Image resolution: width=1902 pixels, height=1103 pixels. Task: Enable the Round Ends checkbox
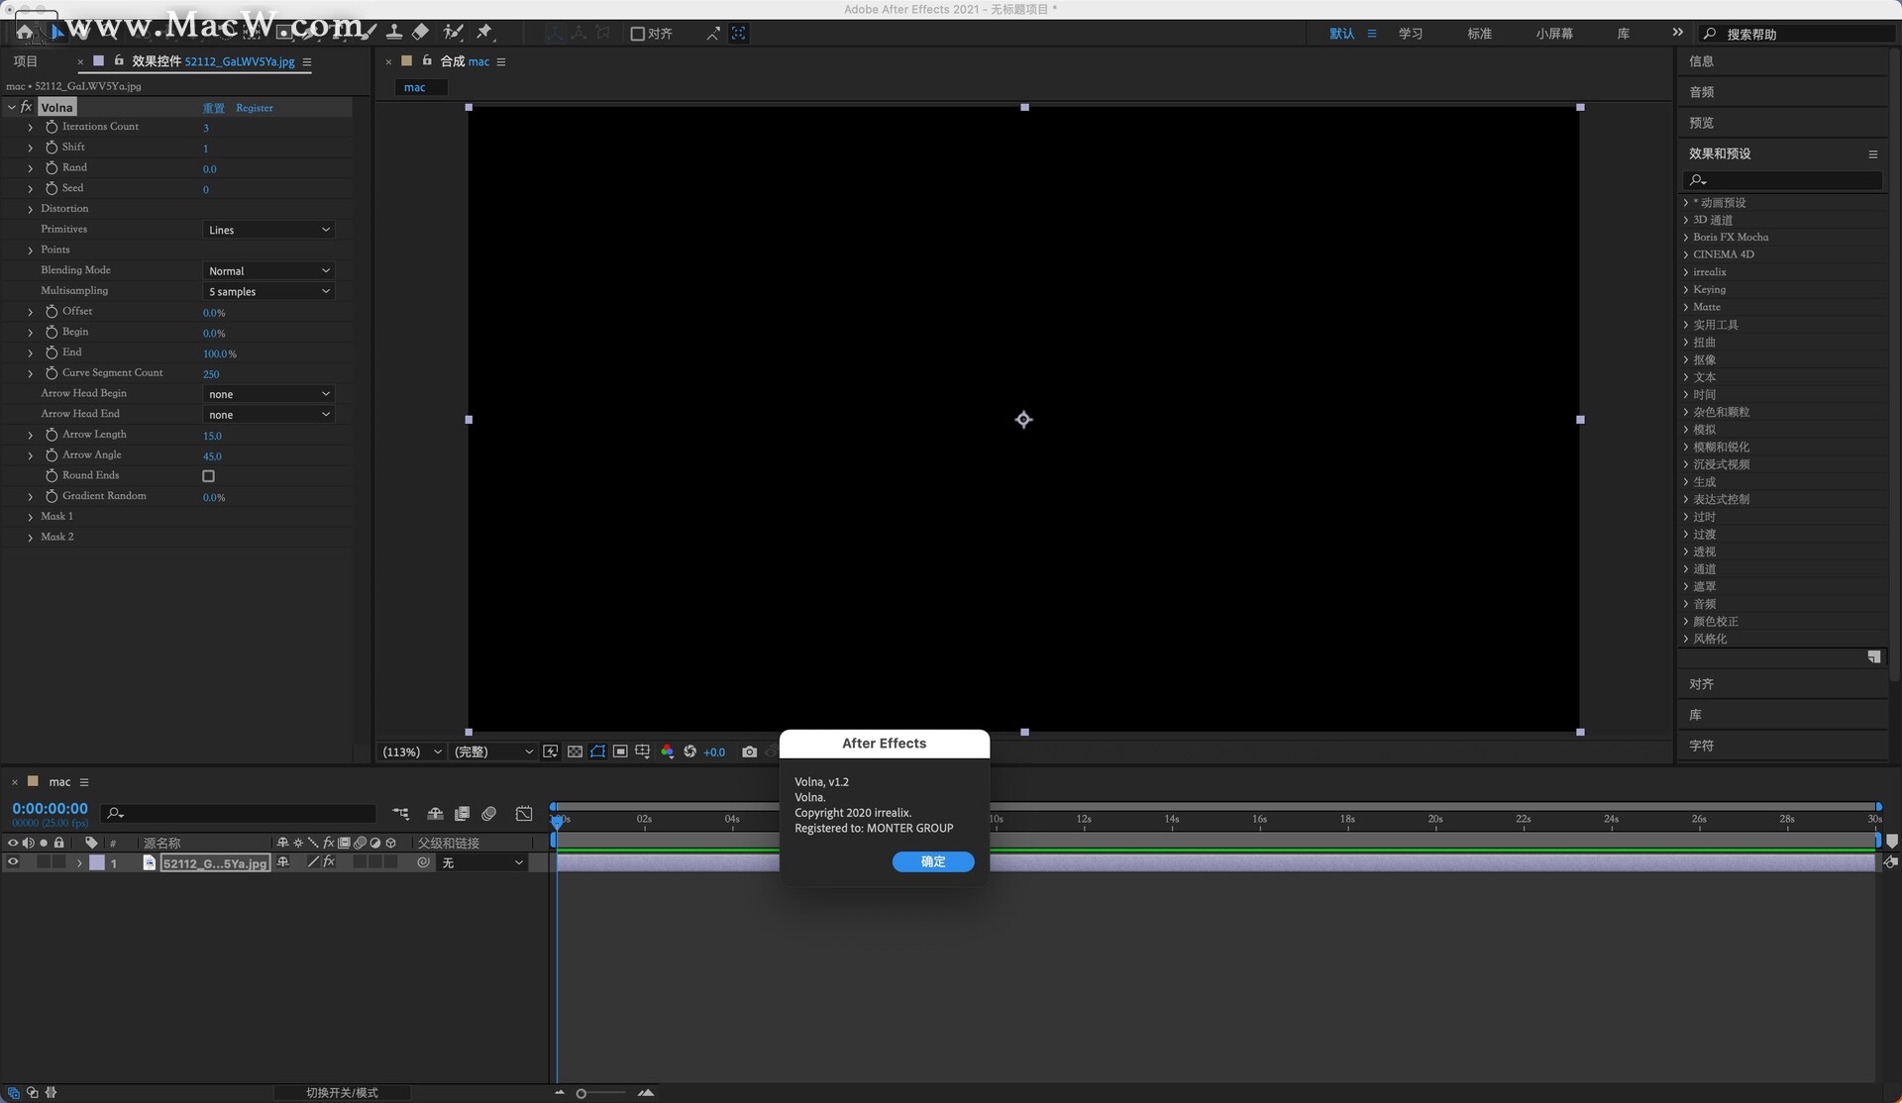[208, 476]
